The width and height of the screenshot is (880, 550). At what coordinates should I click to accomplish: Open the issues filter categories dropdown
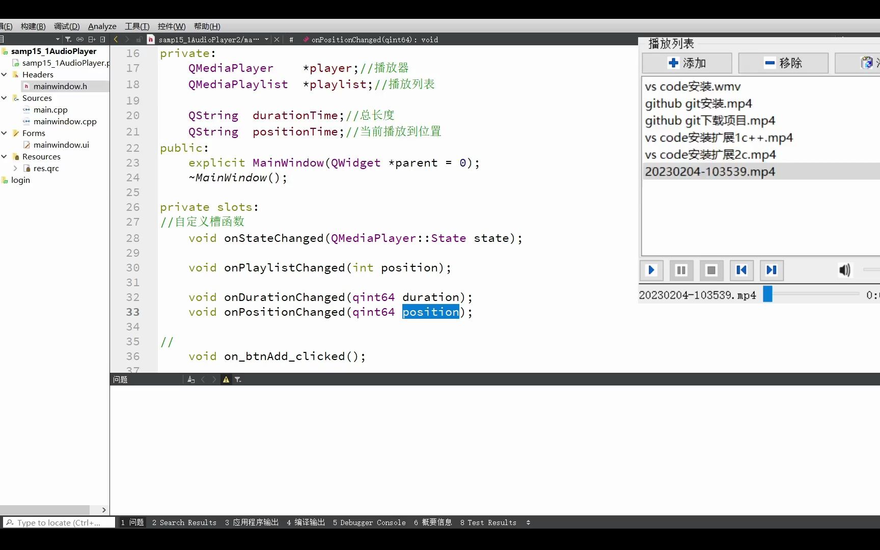[238, 379]
